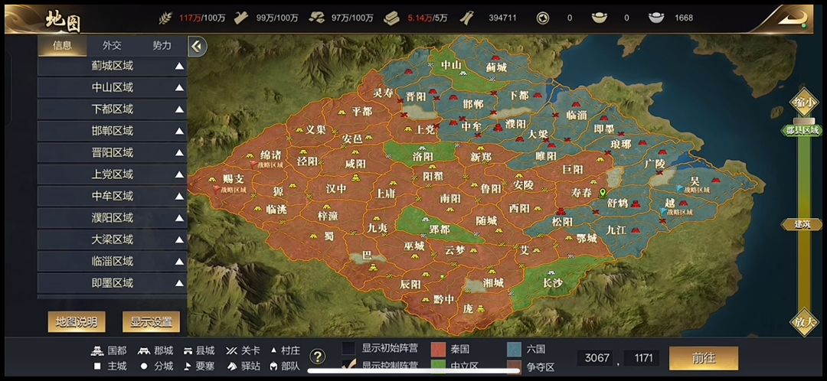Click the 分城 circle legend icon
This screenshot has width=827, height=381.
point(144,366)
